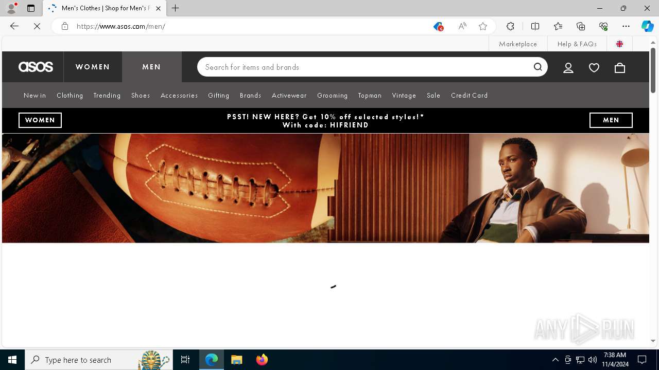The height and width of the screenshot is (370, 659).
Task: Open the notifications action center
Action: (x=642, y=360)
